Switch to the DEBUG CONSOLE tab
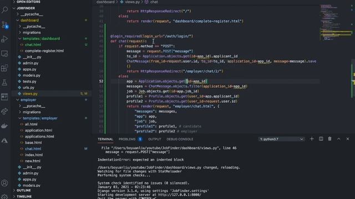355x199 pixels. tap(180, 139)
